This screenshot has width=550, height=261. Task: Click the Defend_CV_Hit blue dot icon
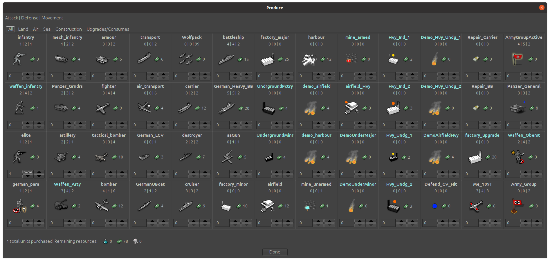(x=435, y=206)
